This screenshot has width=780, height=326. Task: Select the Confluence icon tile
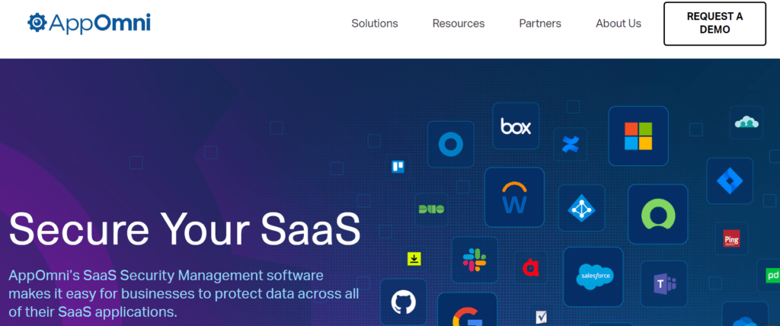pyautogui.click(x=570, y=144)
